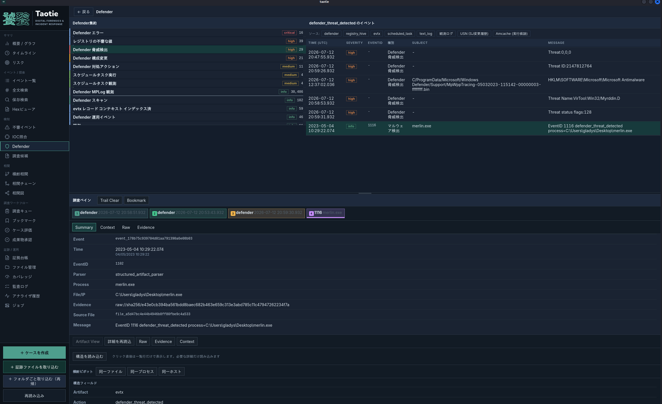
Task: Click the Defender shield icon in sidebar
Action: (7, 146)
